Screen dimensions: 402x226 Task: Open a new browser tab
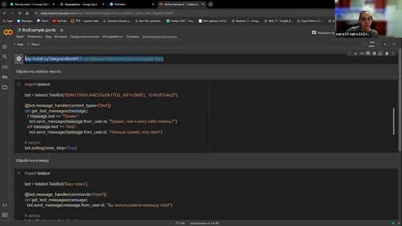(210, 4)
